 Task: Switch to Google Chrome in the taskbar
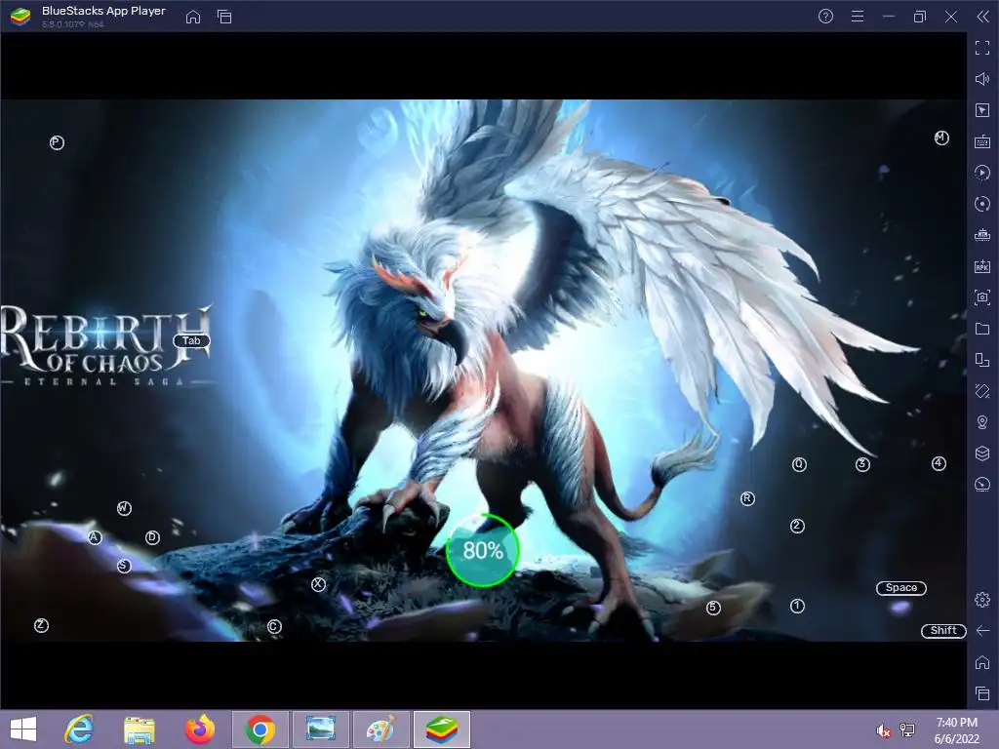pos(260,729)
